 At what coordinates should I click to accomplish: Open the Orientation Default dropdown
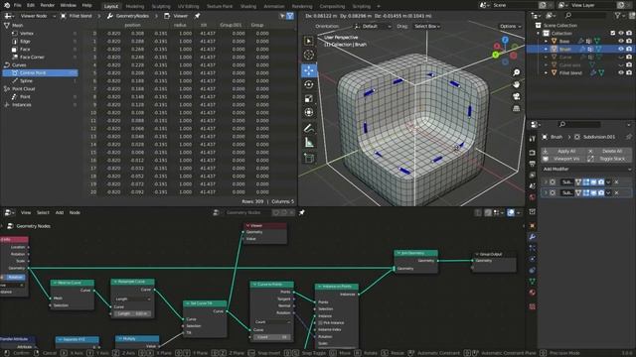[373, 27]
